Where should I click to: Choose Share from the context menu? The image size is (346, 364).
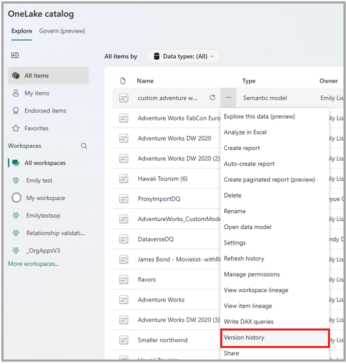275,353
